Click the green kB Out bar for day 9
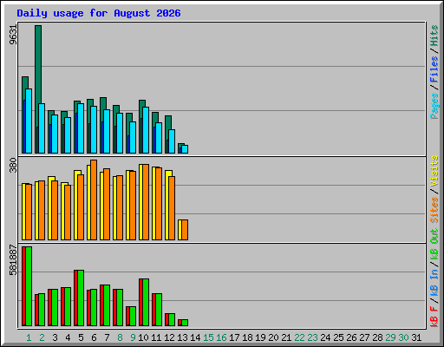 133,317
